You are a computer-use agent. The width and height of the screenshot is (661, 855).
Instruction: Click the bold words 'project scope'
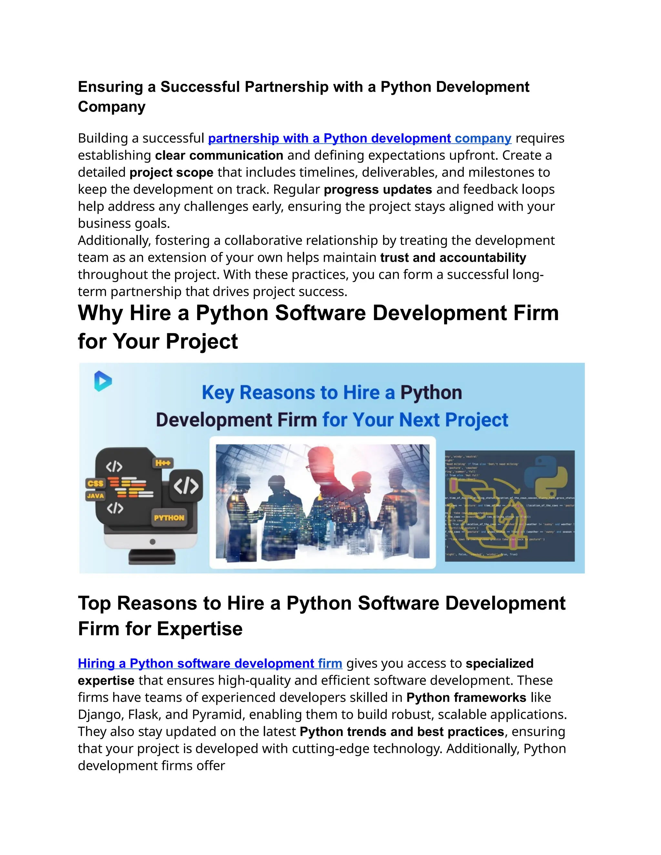pos(171,173)
